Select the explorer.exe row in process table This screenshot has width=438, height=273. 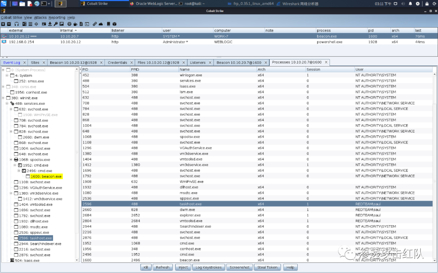pyautogui.click(x=190, y=216)
